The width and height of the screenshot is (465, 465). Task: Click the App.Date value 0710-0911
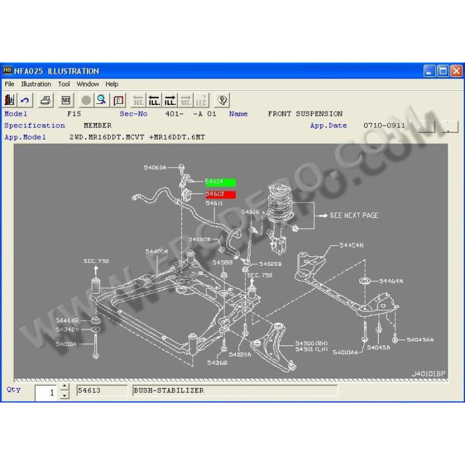[x=385, y=126]
